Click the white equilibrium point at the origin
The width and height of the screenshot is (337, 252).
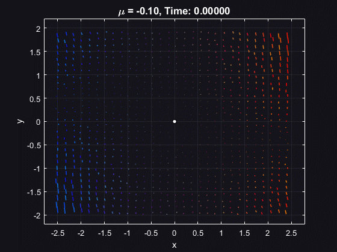point(175,121)
